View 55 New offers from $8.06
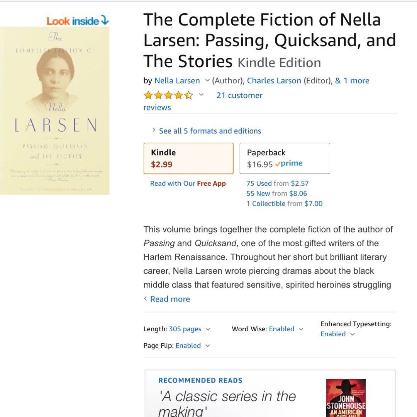 (276, 193)
